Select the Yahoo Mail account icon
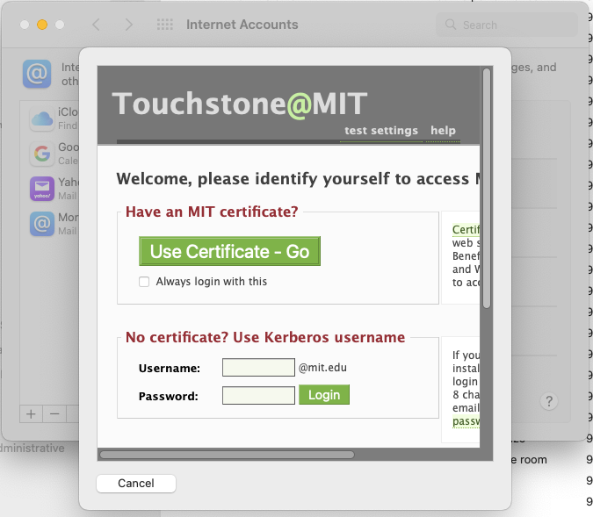Image resolution: width=593 pixels, height=517 pixels. click(x=42, y=189)
